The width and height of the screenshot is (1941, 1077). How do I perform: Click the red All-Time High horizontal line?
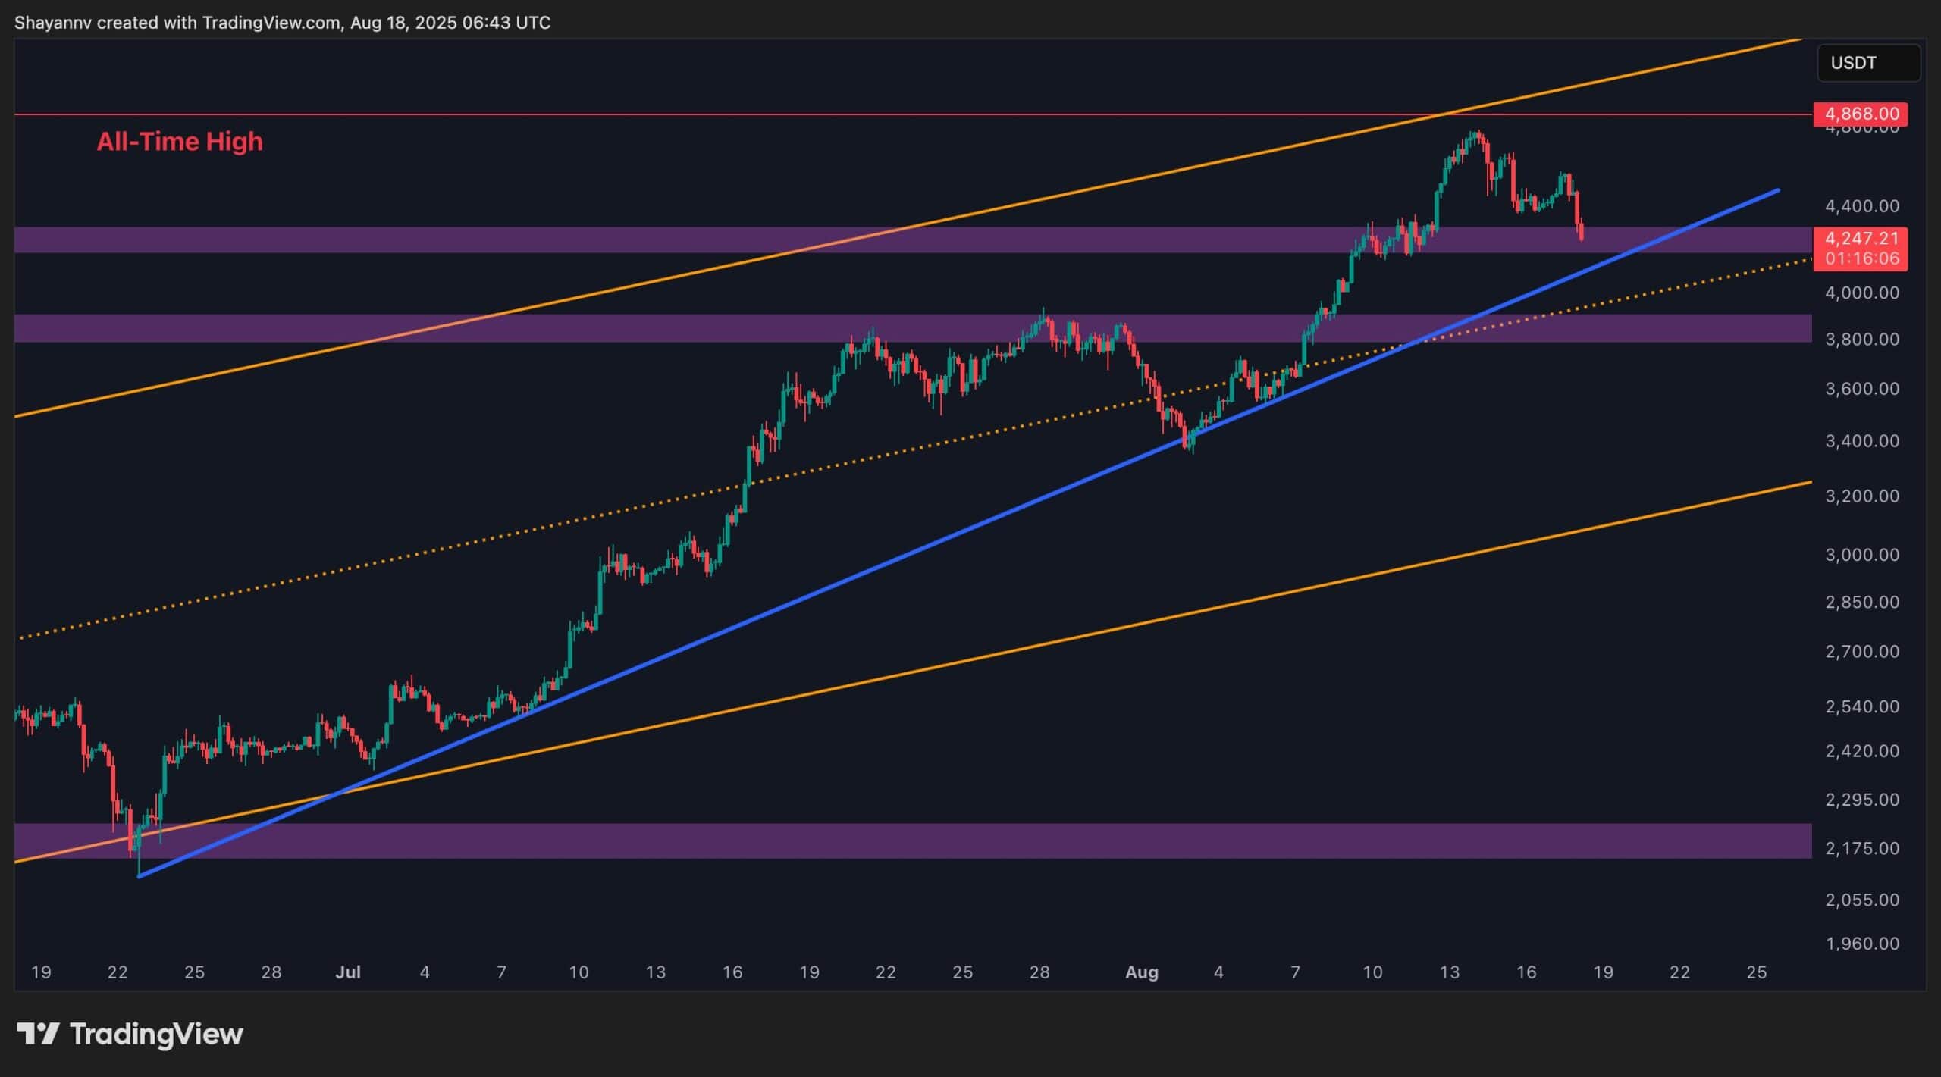point(758,114)
